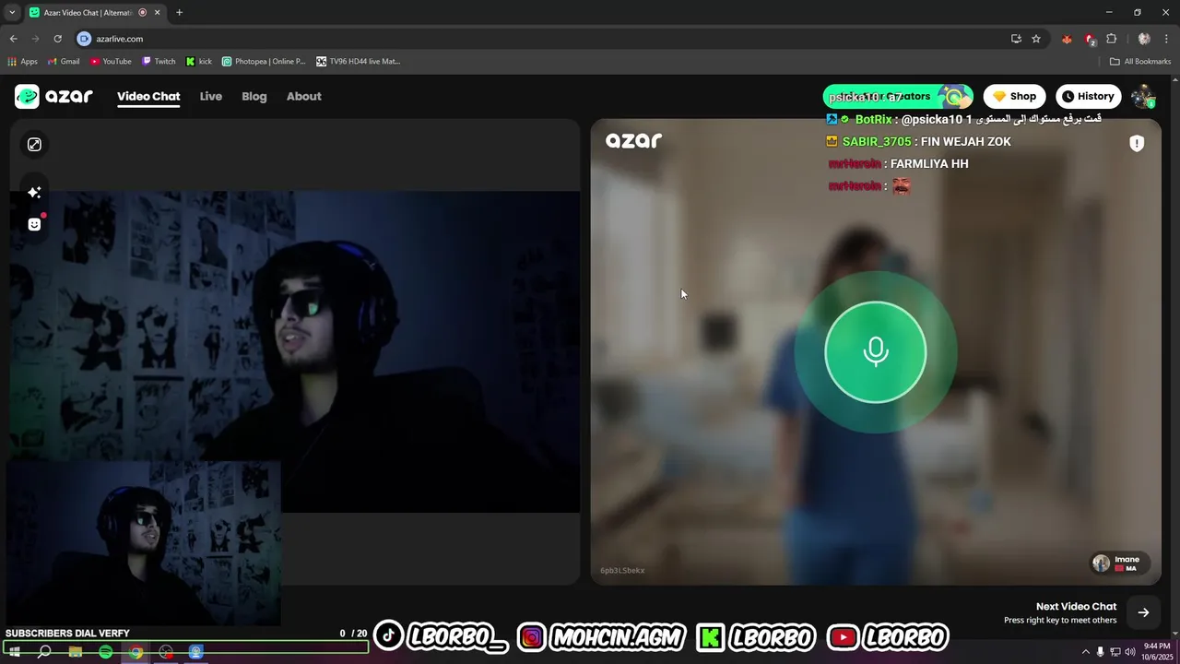1180x664 pixels.
Task: Open the TV96 HD44 live bookmark
Action: [359, 62]
